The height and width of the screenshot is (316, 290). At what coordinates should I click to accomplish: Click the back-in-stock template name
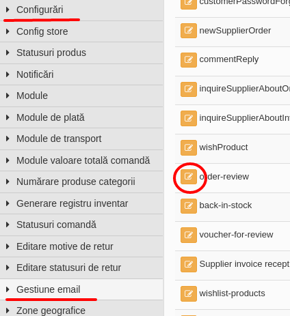point(226,205)
